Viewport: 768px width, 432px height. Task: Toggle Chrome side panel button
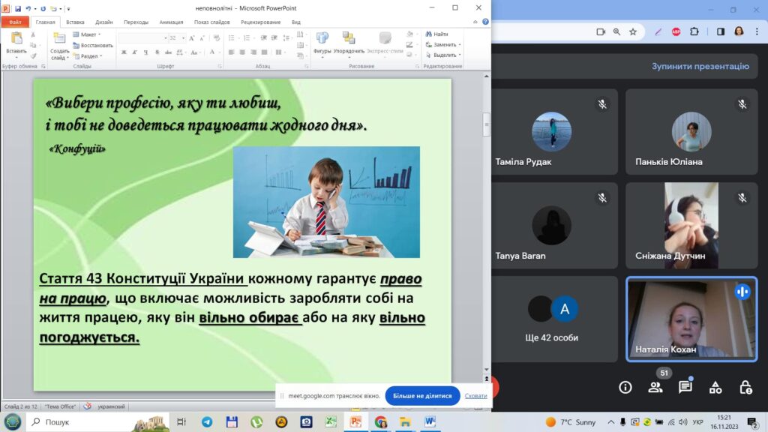(720, 31)
